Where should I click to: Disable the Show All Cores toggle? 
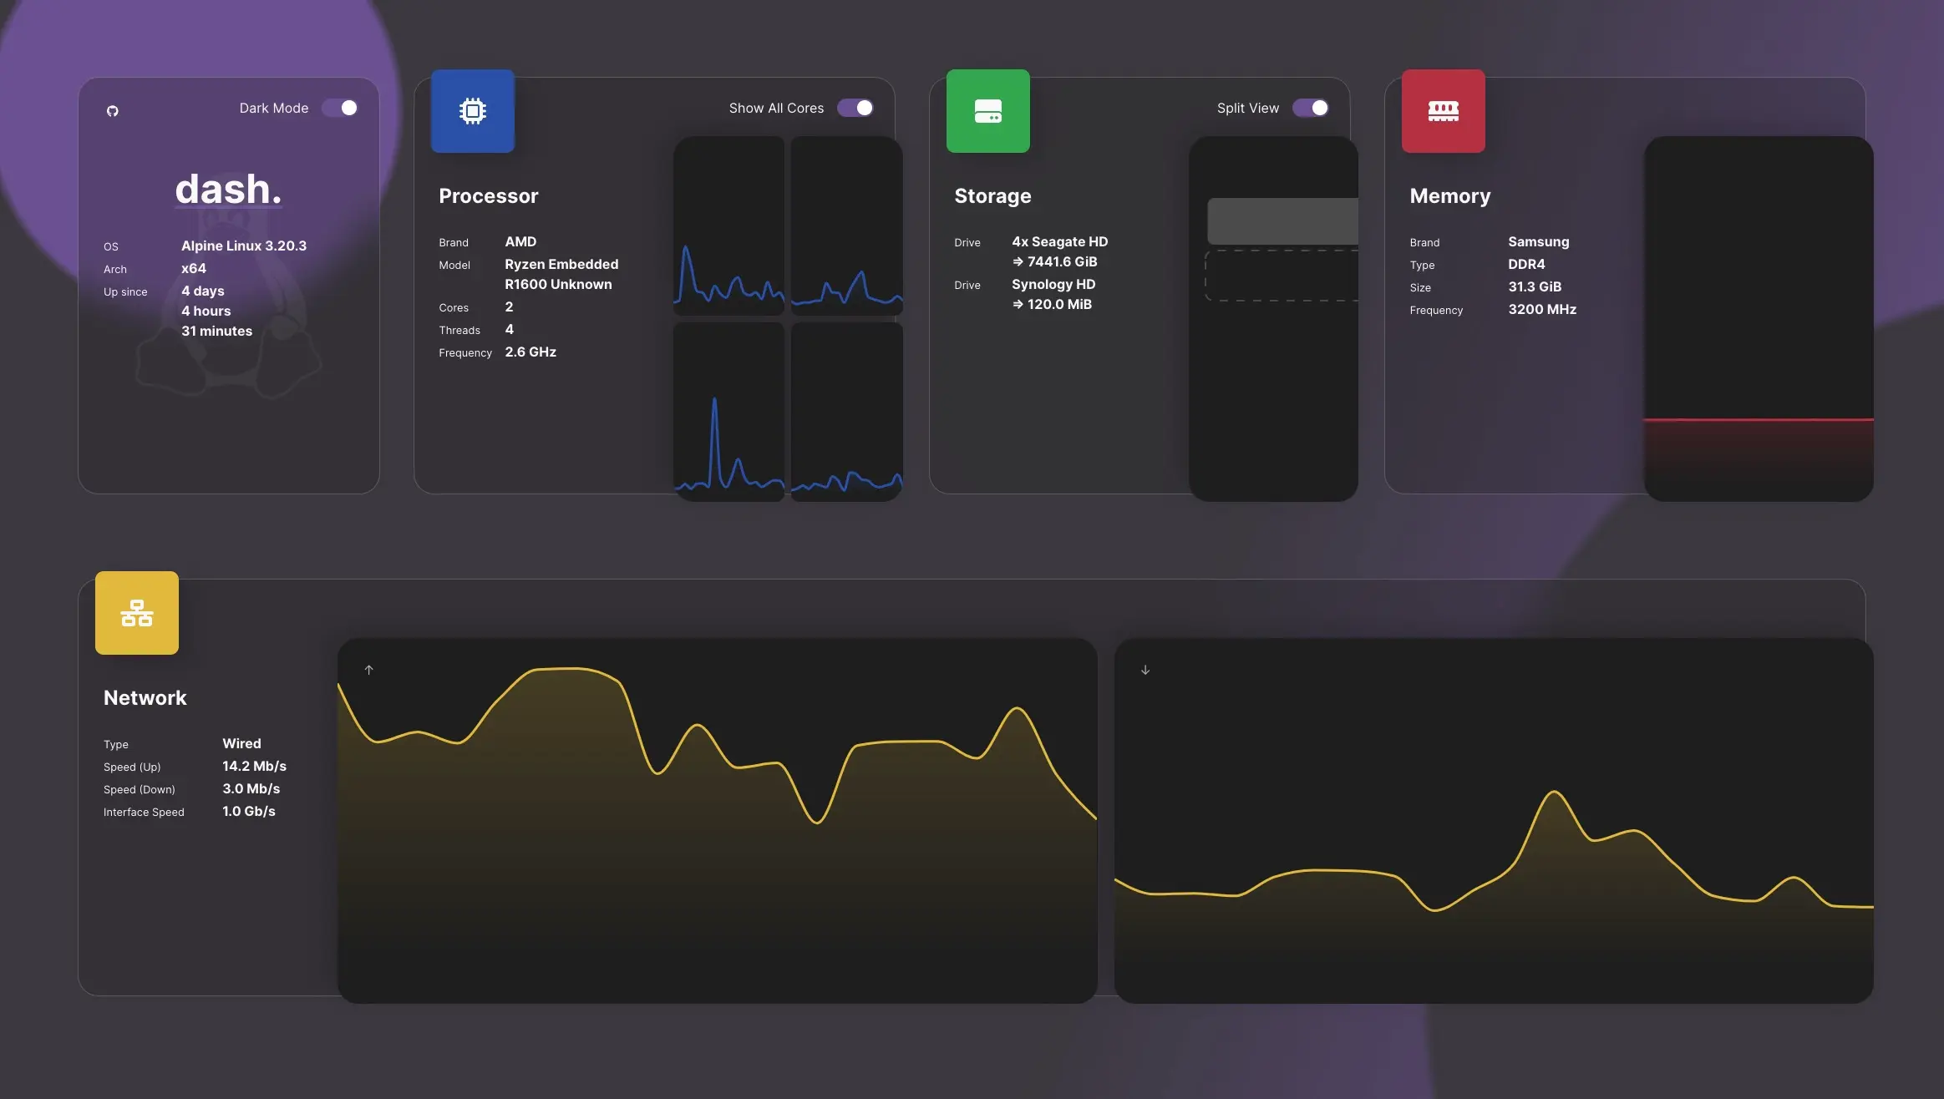pos(855,108)
